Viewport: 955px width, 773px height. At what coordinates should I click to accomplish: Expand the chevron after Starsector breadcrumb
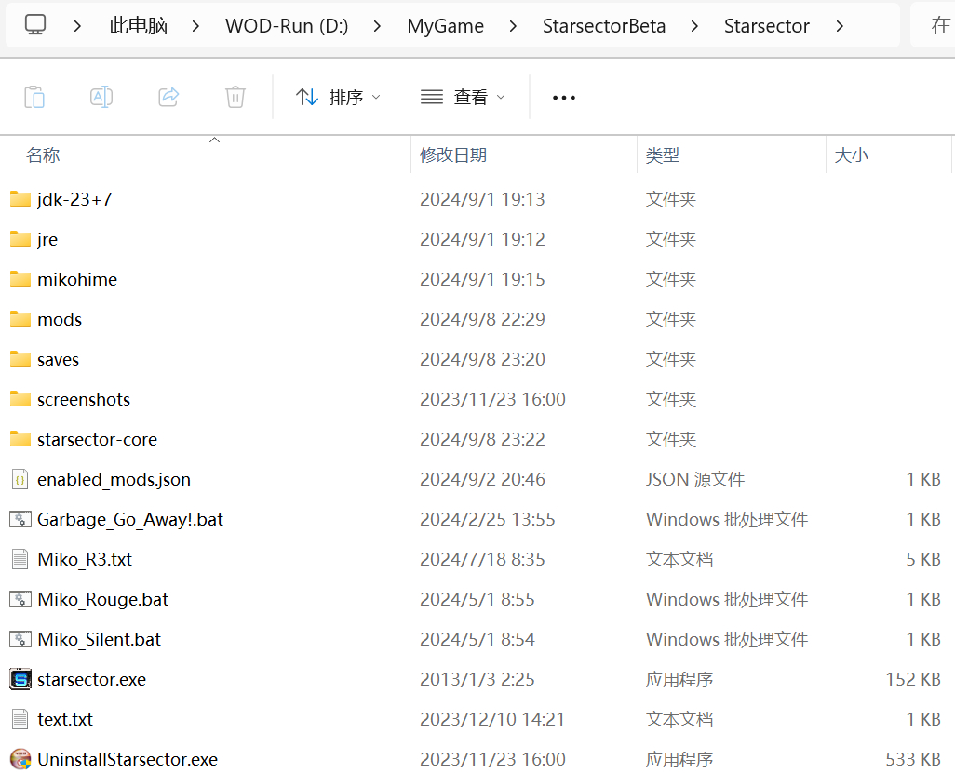[839, 25]
